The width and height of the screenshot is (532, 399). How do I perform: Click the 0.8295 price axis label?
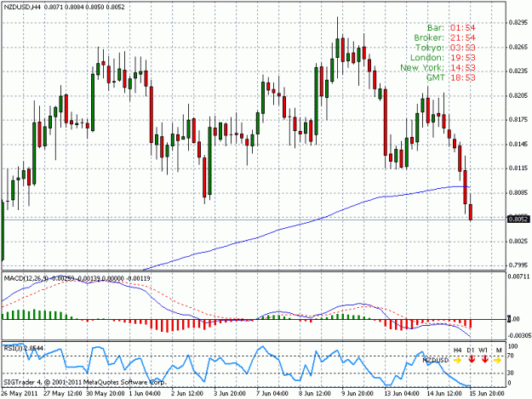click(518, 22)
